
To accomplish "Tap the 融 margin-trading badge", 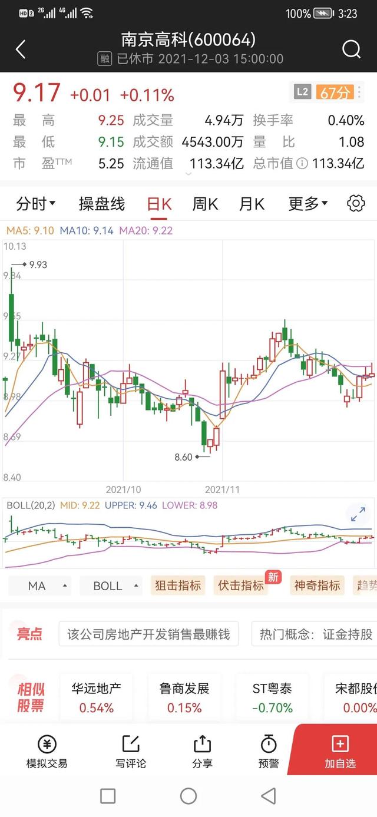I will click(x=105, y=59).
